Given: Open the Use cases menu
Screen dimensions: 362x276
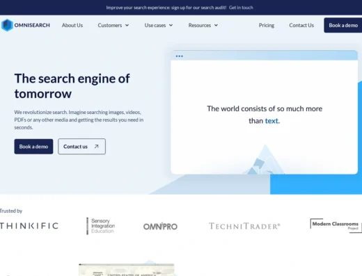Looking at the screenshot, I should [x=155, y=25].
